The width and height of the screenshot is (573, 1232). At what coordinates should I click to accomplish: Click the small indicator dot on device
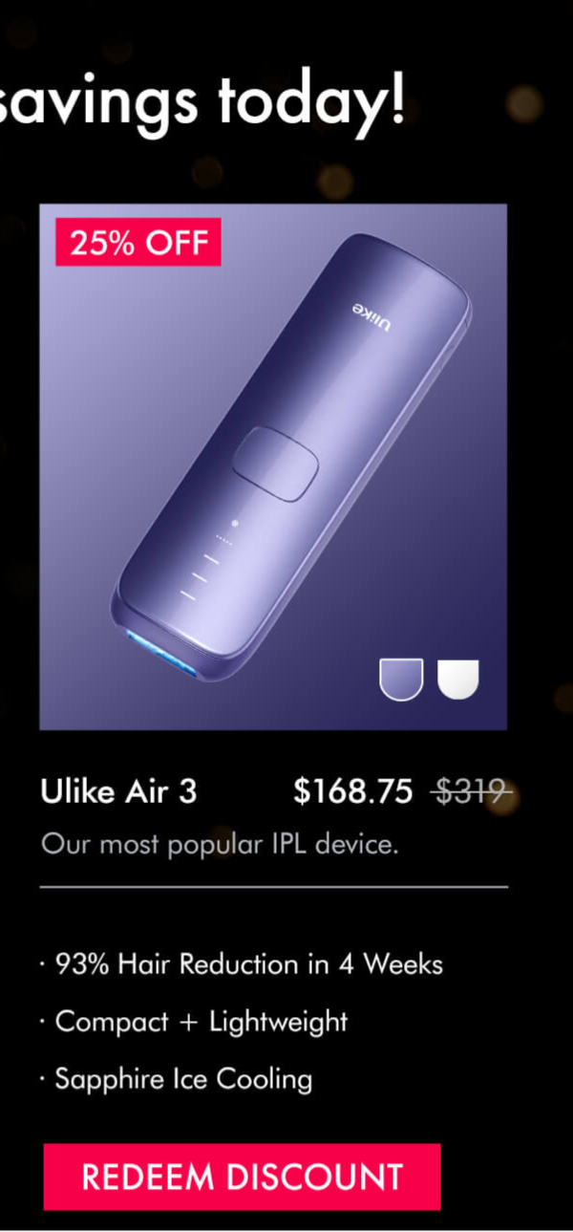pyautogui.click(x=235, y=524)
